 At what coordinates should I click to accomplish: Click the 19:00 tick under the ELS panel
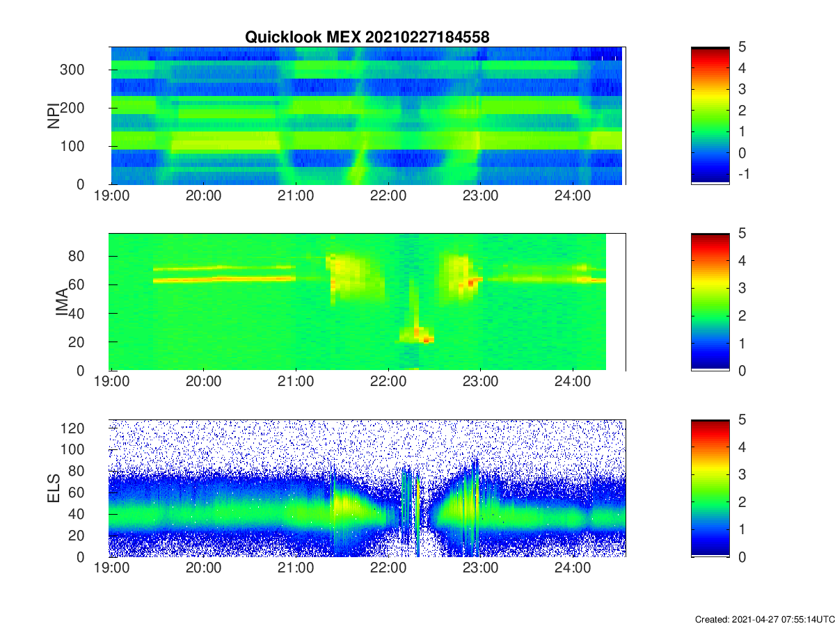pos(111,568)
